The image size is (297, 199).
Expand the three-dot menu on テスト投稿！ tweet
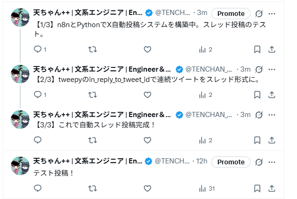pyautogui.click(x=272, y=162)
